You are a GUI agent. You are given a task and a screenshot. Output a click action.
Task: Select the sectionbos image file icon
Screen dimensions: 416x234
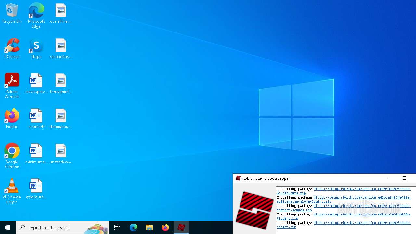pyautogui.click(x=60, y=49)
